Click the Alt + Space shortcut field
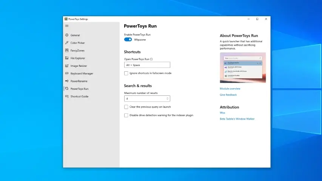The height and width of the screenshot is (181, 322). pos(147,65)
